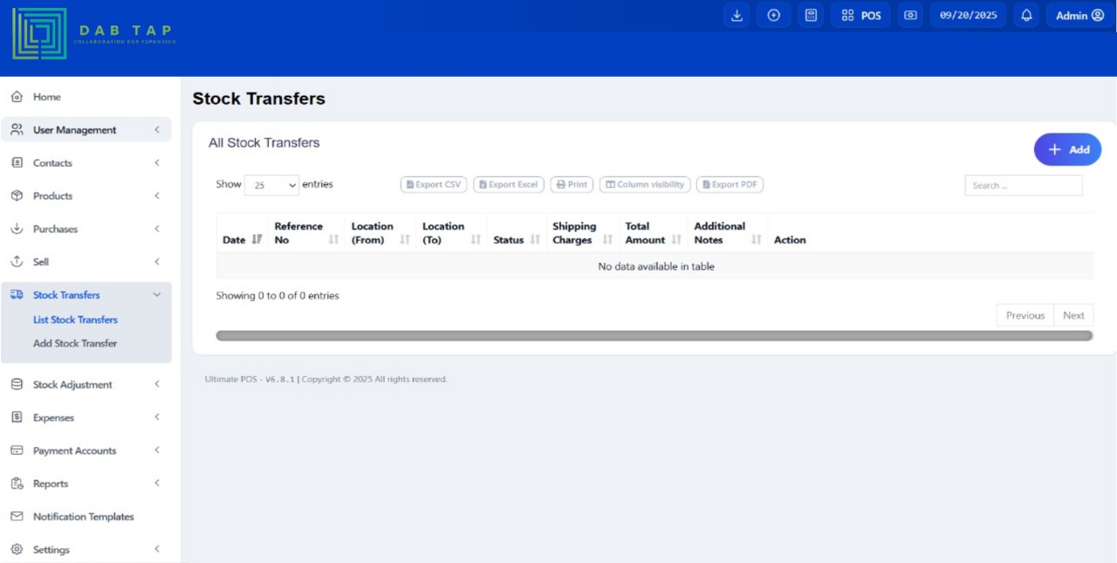Click the download icon in top bar
Image resolution: width=1117 pixels, height=563 pixels.
(737, 16)
